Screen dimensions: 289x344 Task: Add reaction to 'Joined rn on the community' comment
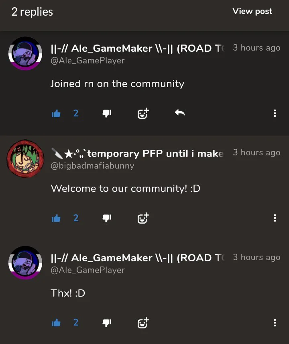[143, 114]
